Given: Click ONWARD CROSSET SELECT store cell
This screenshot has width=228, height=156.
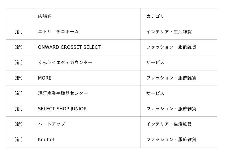Looking at the screenshot, I should point(69,47).
